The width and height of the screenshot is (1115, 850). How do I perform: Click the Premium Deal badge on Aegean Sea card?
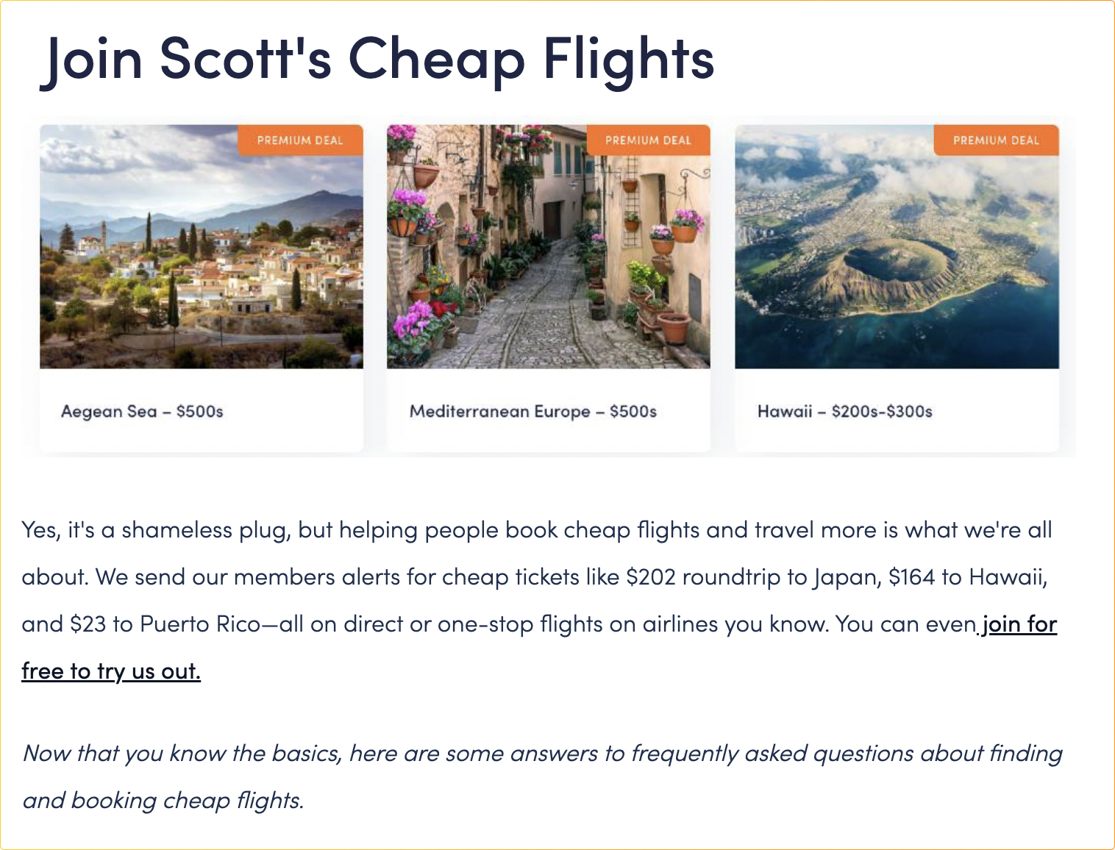click(x=300, y=140)
